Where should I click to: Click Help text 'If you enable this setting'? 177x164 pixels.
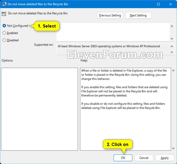pyautogui.click(x=124, y=91)
